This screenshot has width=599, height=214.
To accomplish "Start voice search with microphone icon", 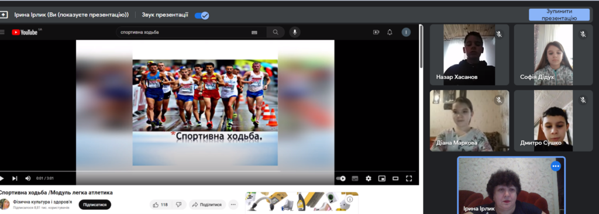I will [x=295, y=32].
